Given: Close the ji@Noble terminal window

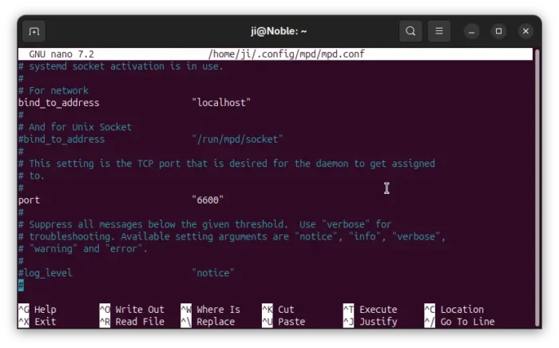Looking at the screenshot, I should click(x=525, y=31).
